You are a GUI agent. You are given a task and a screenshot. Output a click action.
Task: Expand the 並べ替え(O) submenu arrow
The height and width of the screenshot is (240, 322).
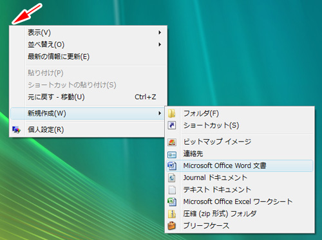pos(160,44)
